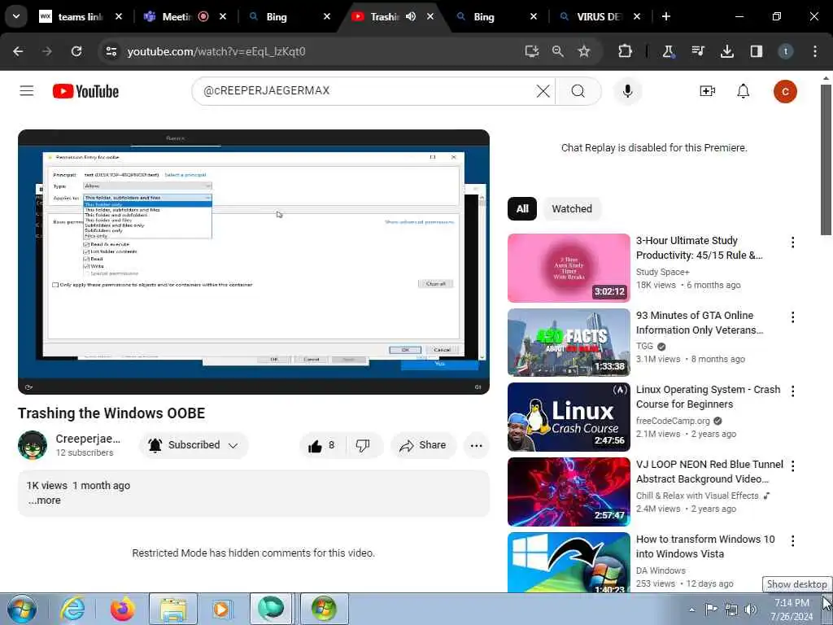This screenshot has height=625, width=833.
Task: Open the Windows Start orb
Action: (22, 609)
